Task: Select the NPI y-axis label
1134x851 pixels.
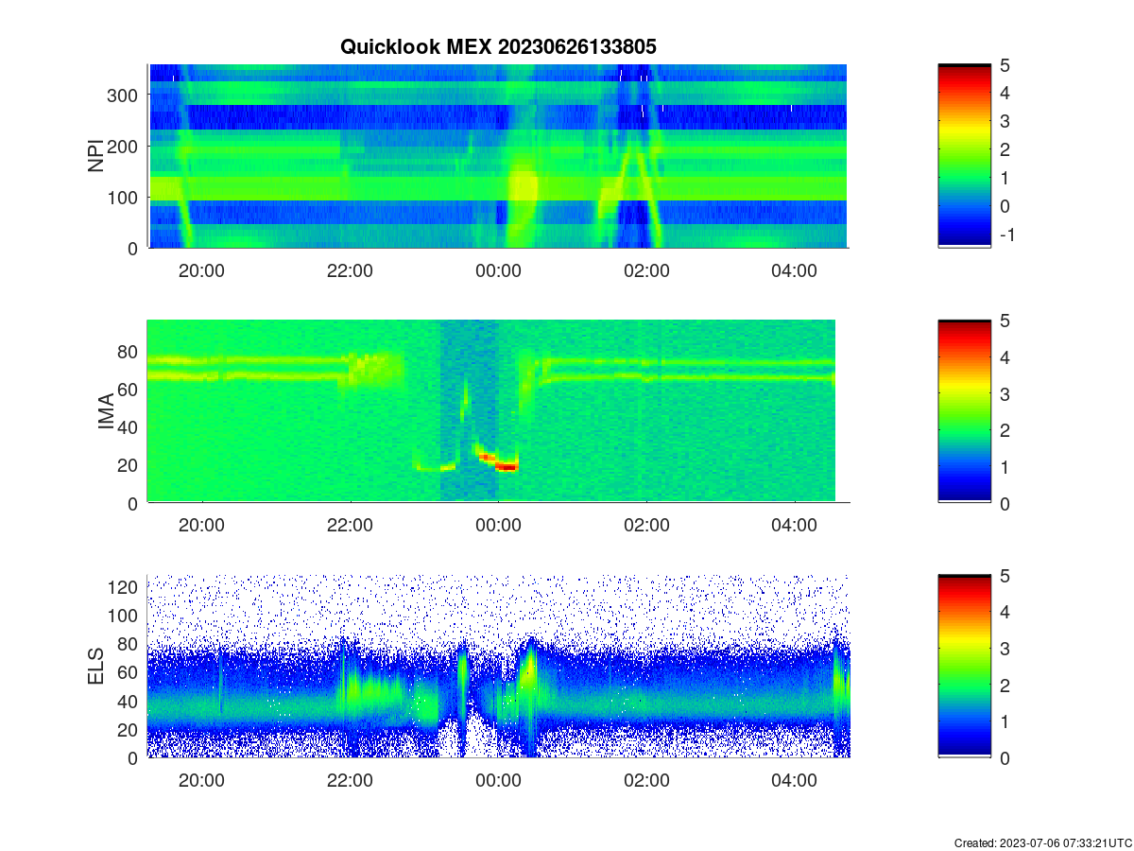Action: click(x=95, y=156)
